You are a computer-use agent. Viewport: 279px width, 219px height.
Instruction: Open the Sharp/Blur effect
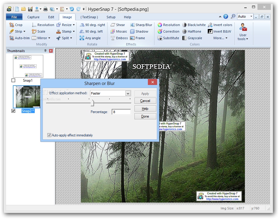click(x=141, y=25)
